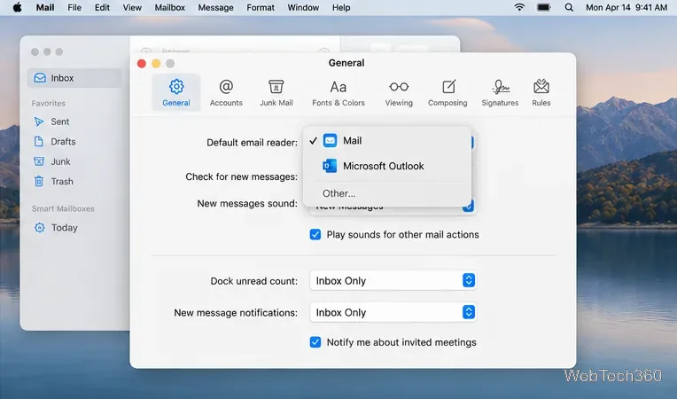The width and height of the screenshot is (677, 399).
Task: Open the Mail application menu
Action: click(x=45, y=7)
